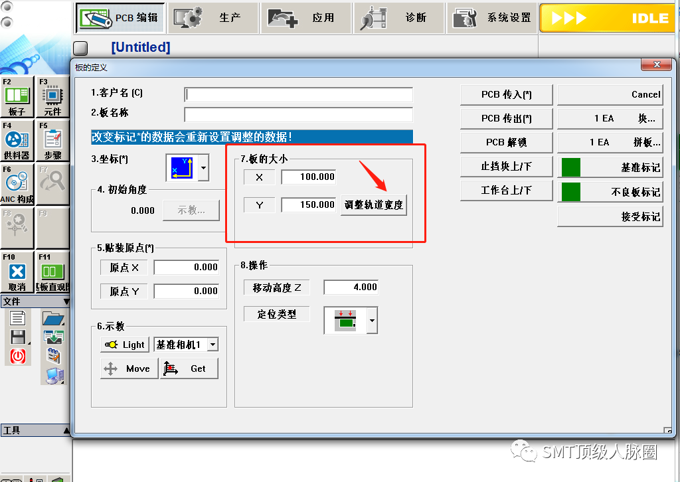Open the 系统设置 system settings tab
This screenshot has width=680, height=482.
click(491, 18)
